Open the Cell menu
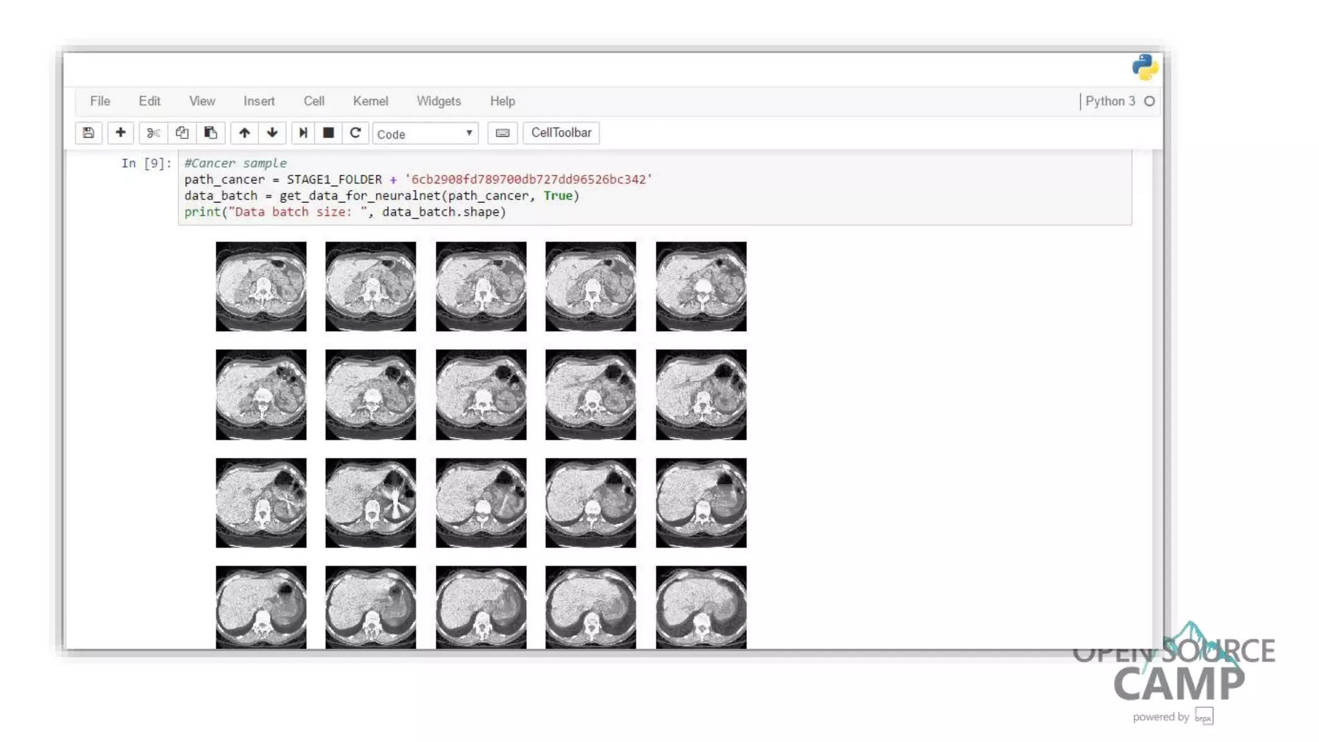 314,101
